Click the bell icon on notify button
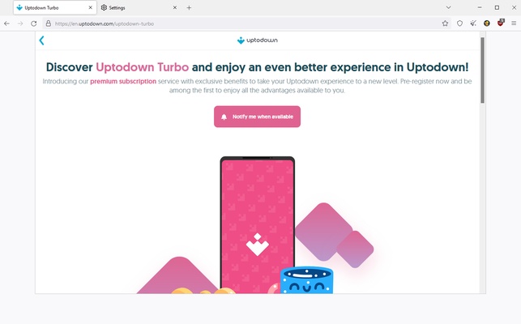Screen dimensions: 521x324 224,117
